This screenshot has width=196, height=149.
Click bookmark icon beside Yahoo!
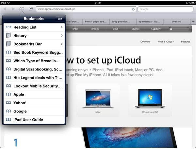tap(8, 103)
